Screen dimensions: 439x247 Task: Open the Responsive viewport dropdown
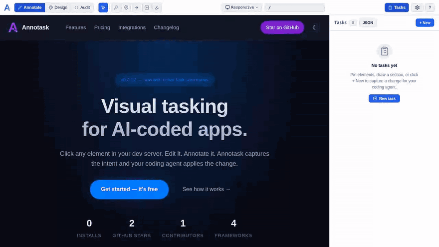[242, 7]
